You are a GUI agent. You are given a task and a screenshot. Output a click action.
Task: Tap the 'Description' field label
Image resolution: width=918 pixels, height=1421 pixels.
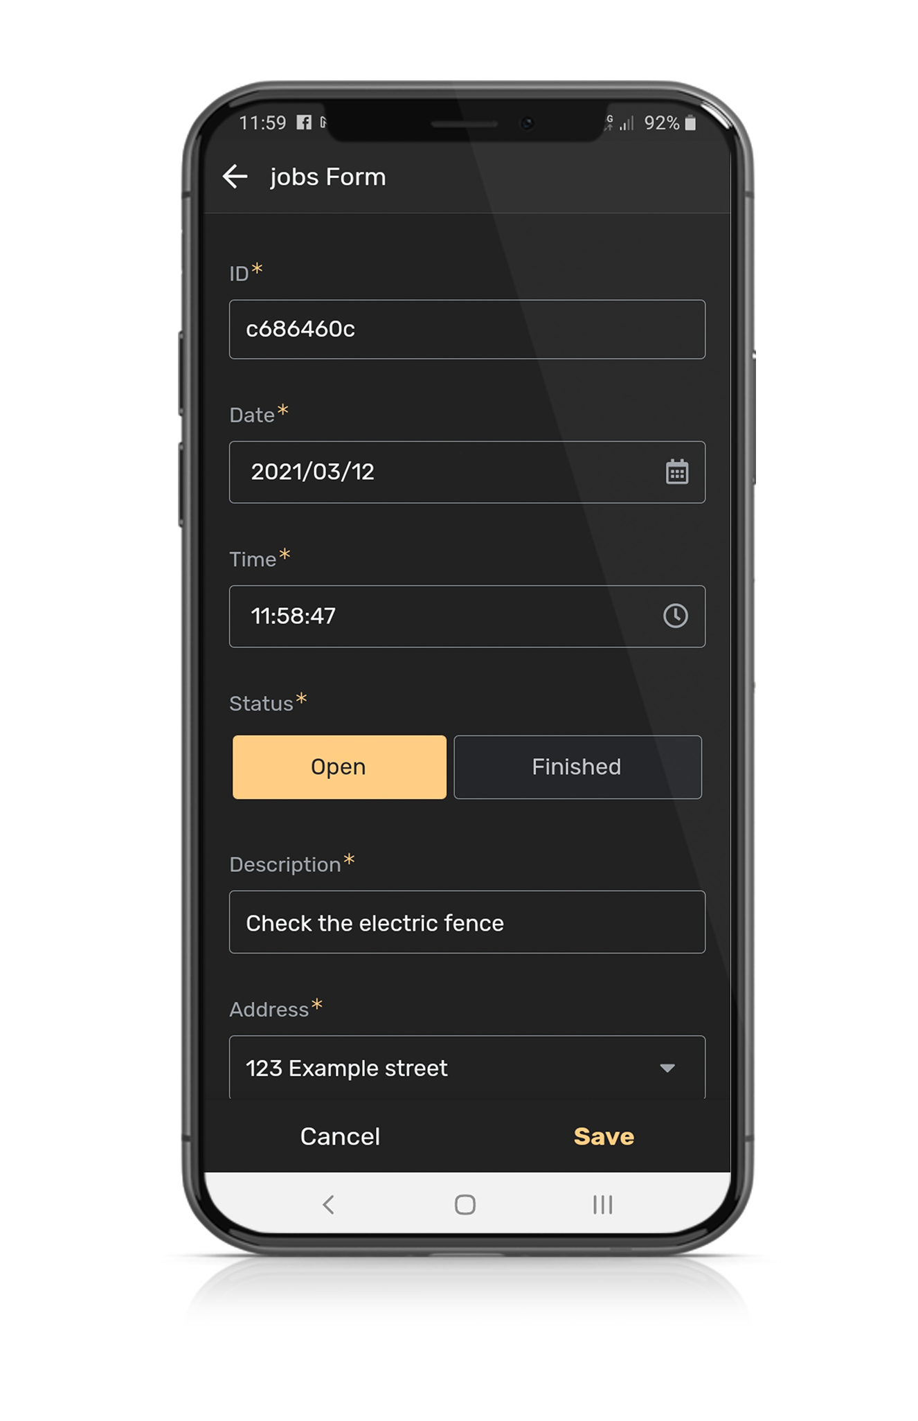coord(285,864)
